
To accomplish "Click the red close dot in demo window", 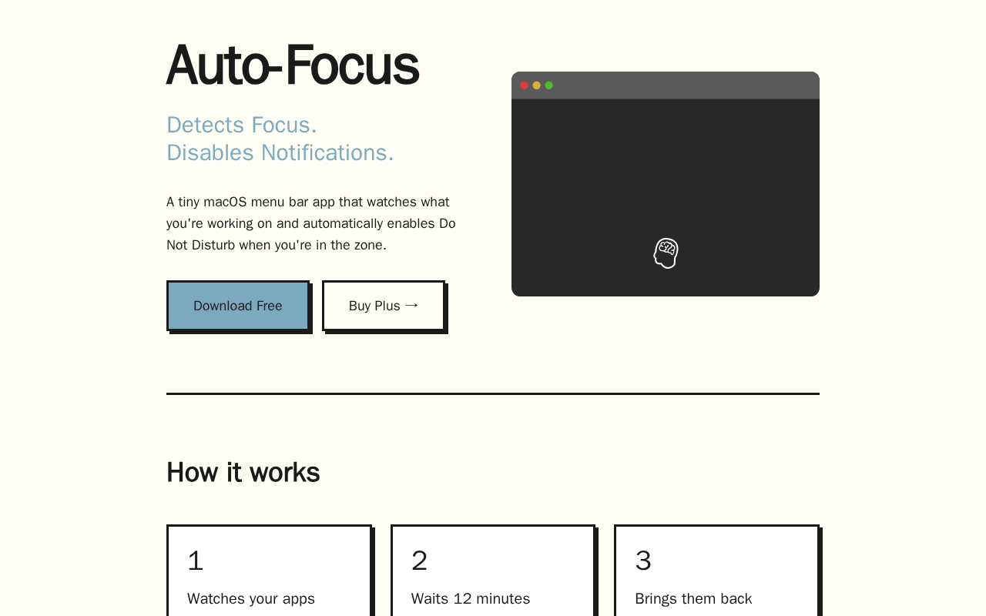I will [x=525, y=85].
